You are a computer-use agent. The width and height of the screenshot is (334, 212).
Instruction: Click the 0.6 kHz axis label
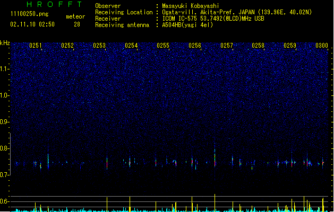click(4, 201)
